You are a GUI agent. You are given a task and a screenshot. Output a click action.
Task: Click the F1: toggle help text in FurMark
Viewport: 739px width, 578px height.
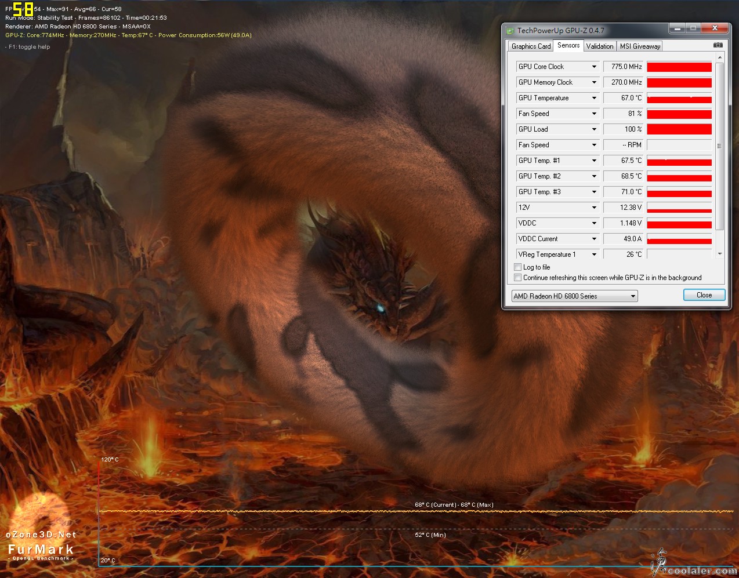29,47
